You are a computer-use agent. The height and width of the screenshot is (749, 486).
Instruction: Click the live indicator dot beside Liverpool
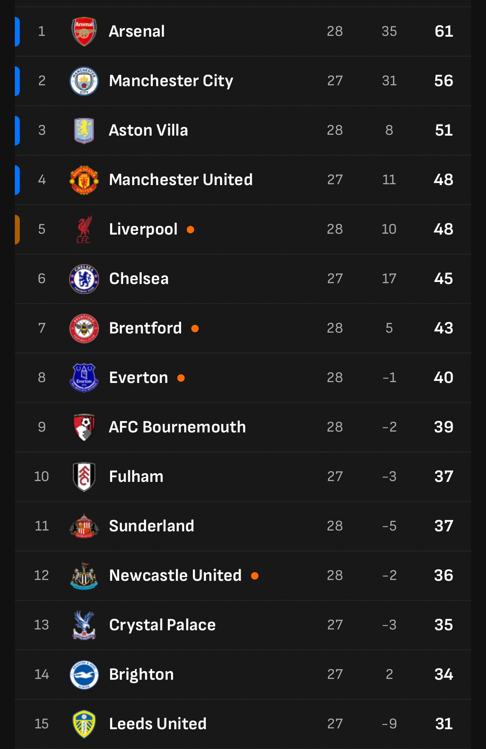pyautogui.click(x=190, y=230)
